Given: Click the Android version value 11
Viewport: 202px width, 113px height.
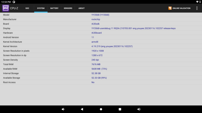Looking at the screenshot, I should coord(93,37).
